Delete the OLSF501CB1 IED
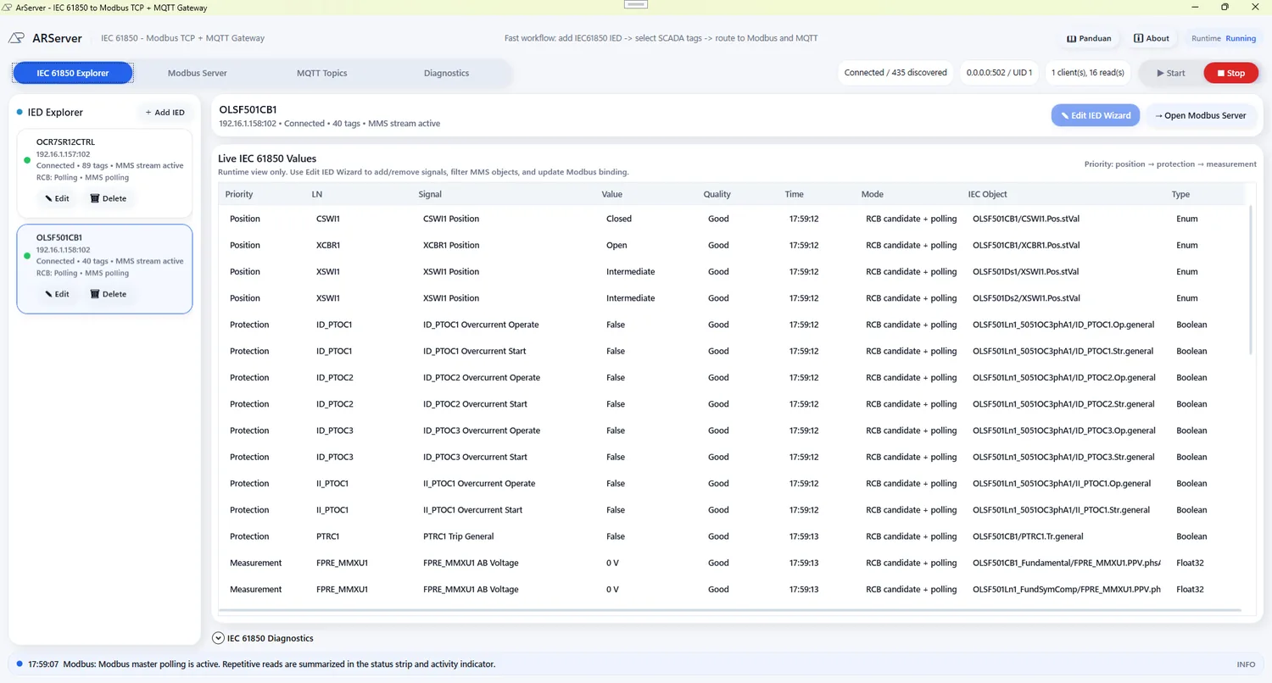Viewport: 1272px width, 683px height. point(108,294)
